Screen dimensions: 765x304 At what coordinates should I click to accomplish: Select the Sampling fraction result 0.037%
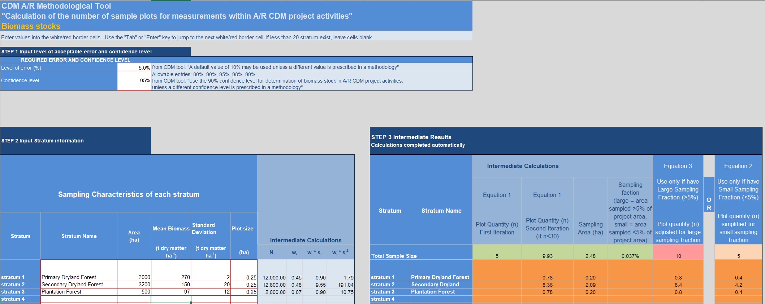click(630, 256)
